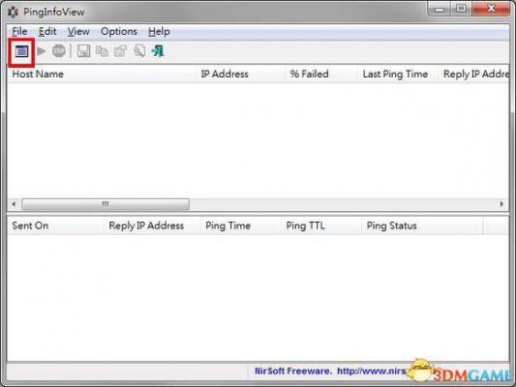Click the PingInfoView title bar app icon
The image size is (516, 387).
pos(13,12)
